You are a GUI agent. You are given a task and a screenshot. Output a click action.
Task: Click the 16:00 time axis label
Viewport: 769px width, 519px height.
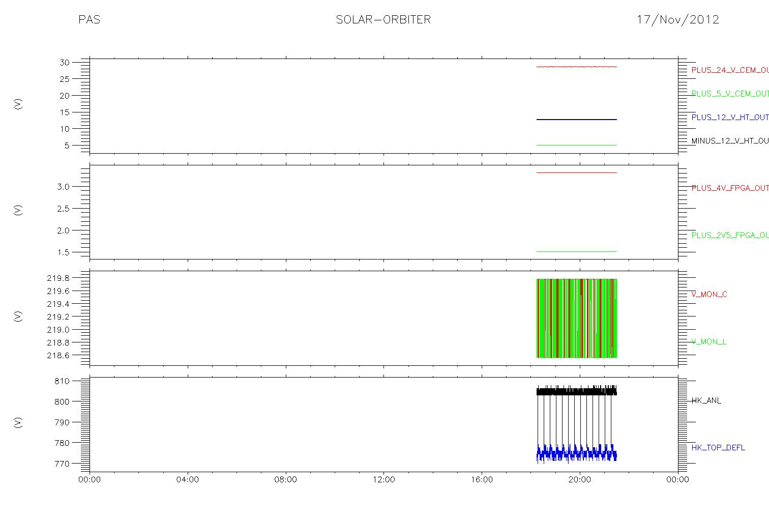click(482, 480)
